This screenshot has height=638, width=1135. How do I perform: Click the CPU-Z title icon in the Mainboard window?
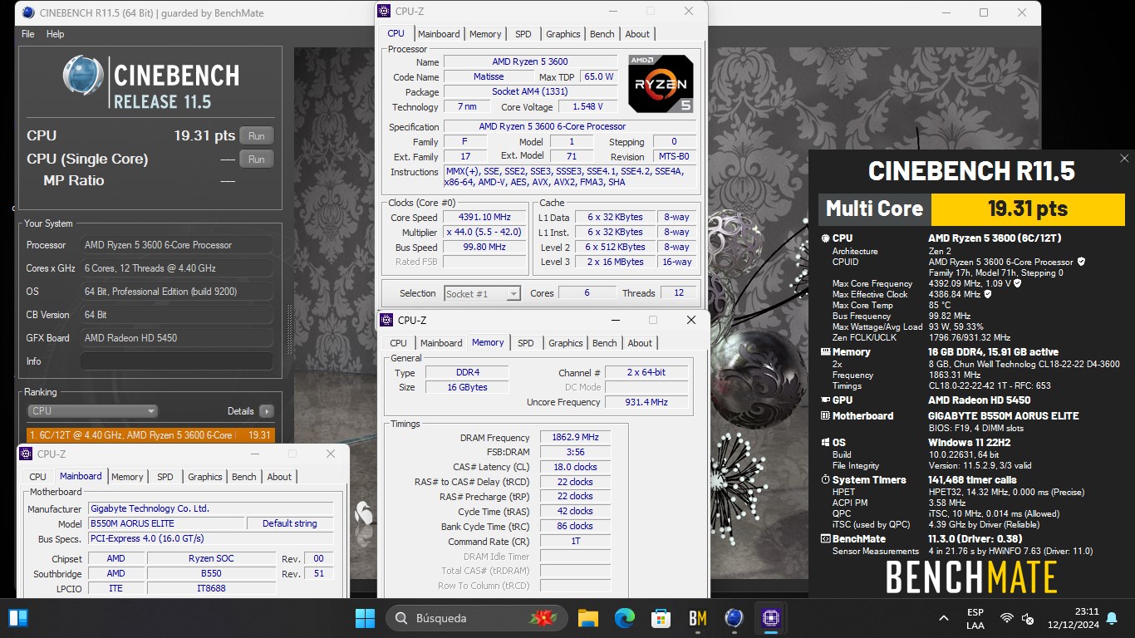tap(25, 454)
